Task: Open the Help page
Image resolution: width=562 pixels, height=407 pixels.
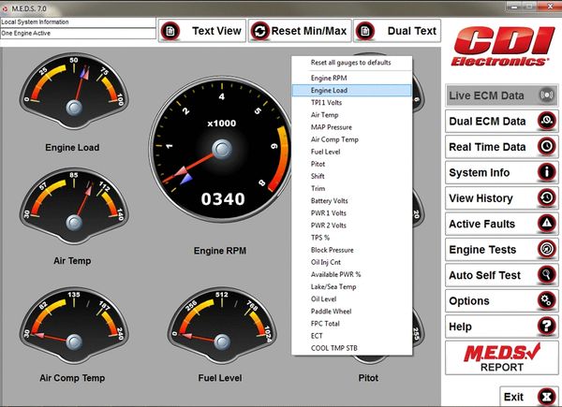Action: click(x=502, y=327)
